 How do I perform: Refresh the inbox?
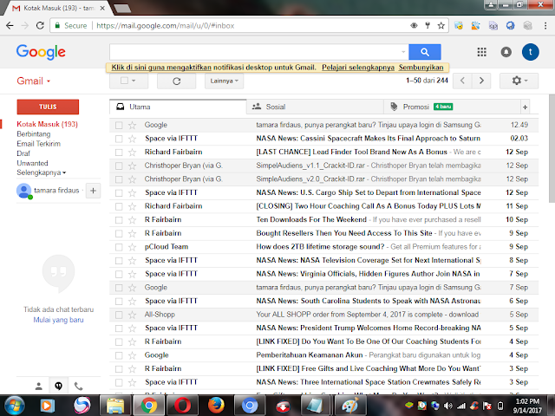(176, 81)
